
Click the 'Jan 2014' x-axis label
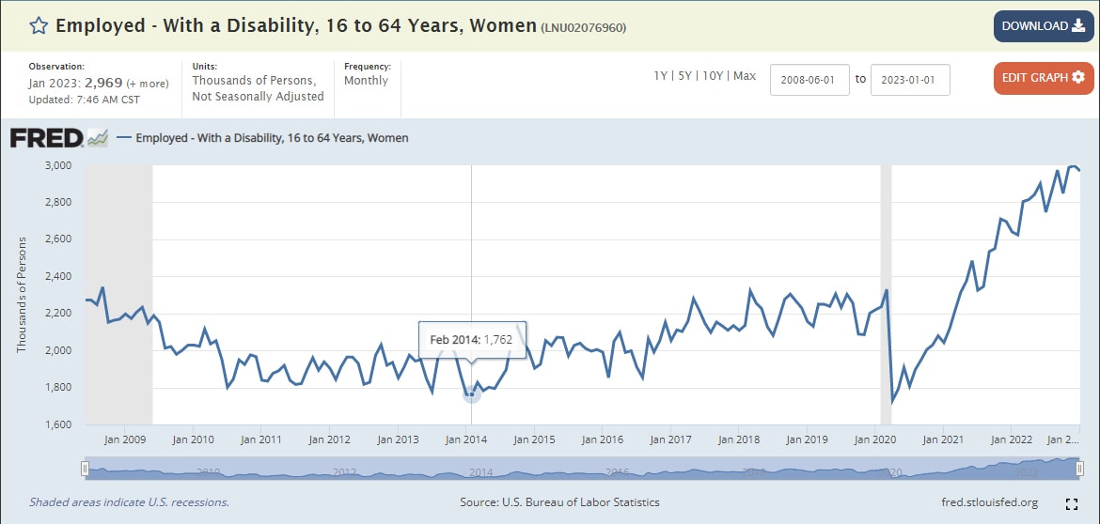[x=466, y=439]
